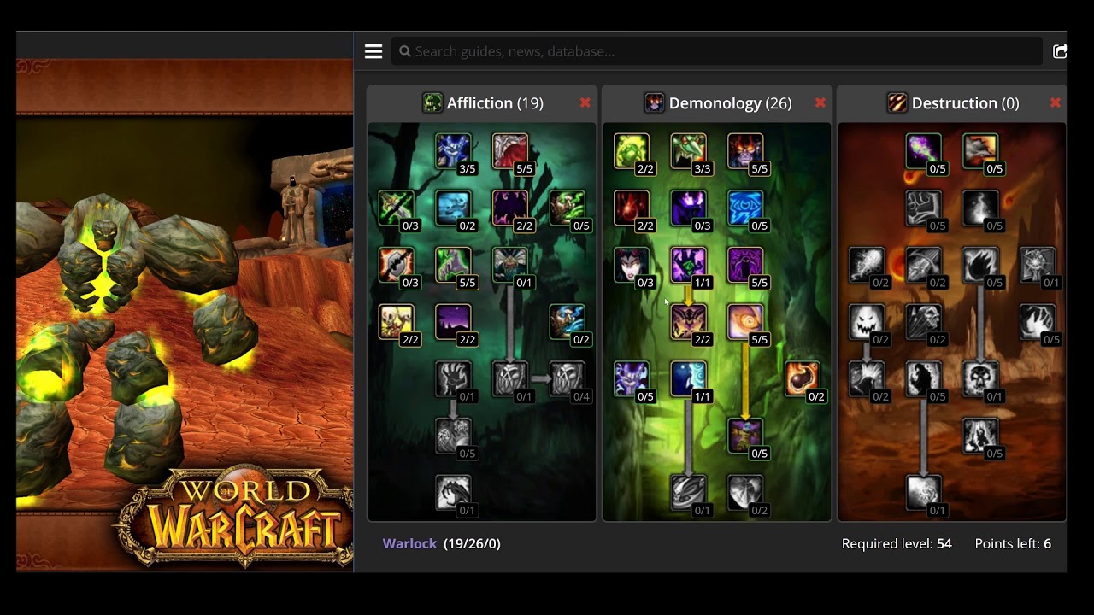Viewport: 1094px width, 615px height.
Task: Add point to Improved Shadow Bolt (0/5)
Action: coord(923,151)
